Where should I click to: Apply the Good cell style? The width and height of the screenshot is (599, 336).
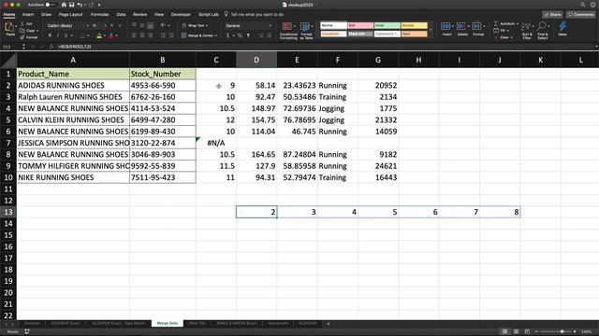387,25
